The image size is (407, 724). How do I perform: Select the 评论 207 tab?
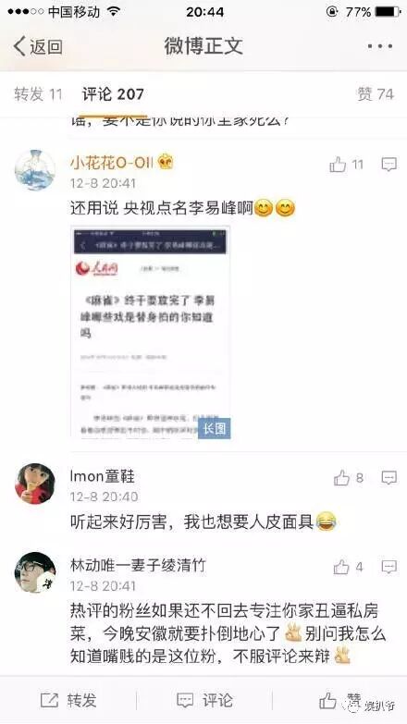tap(113, 94)
